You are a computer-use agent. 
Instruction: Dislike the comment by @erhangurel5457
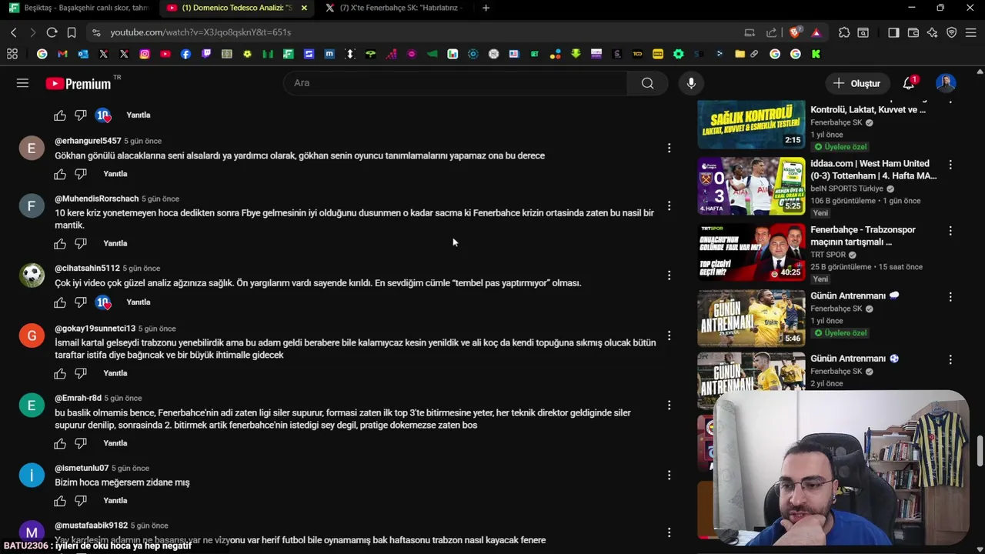pyautogui.click(x=81, y=174)
